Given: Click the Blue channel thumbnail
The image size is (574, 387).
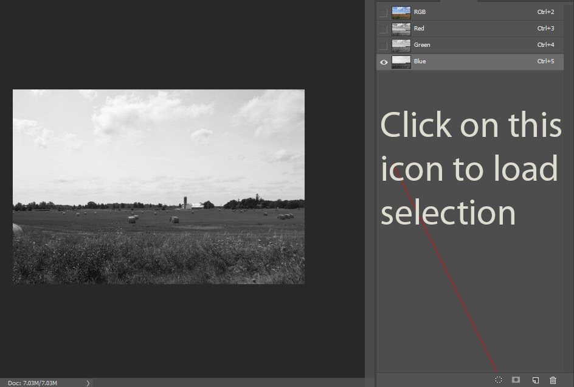Looking at the screenshot, I should (x=401, y=61).
